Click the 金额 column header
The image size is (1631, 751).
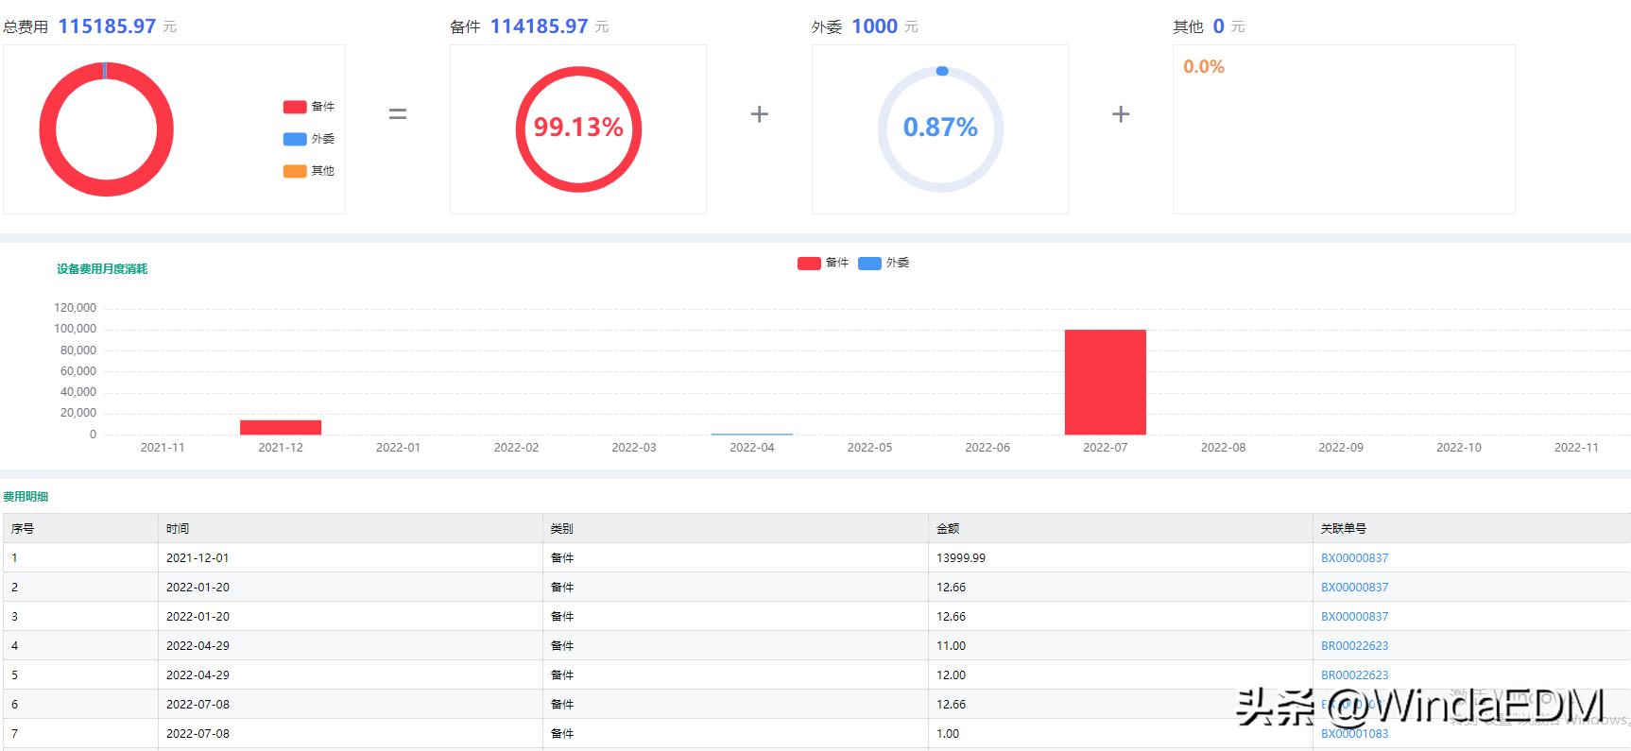[947, 529]
